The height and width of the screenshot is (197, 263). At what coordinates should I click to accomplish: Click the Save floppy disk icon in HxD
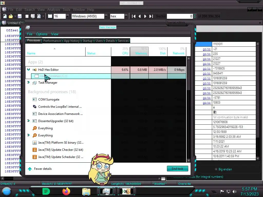[x=20, y=16]
